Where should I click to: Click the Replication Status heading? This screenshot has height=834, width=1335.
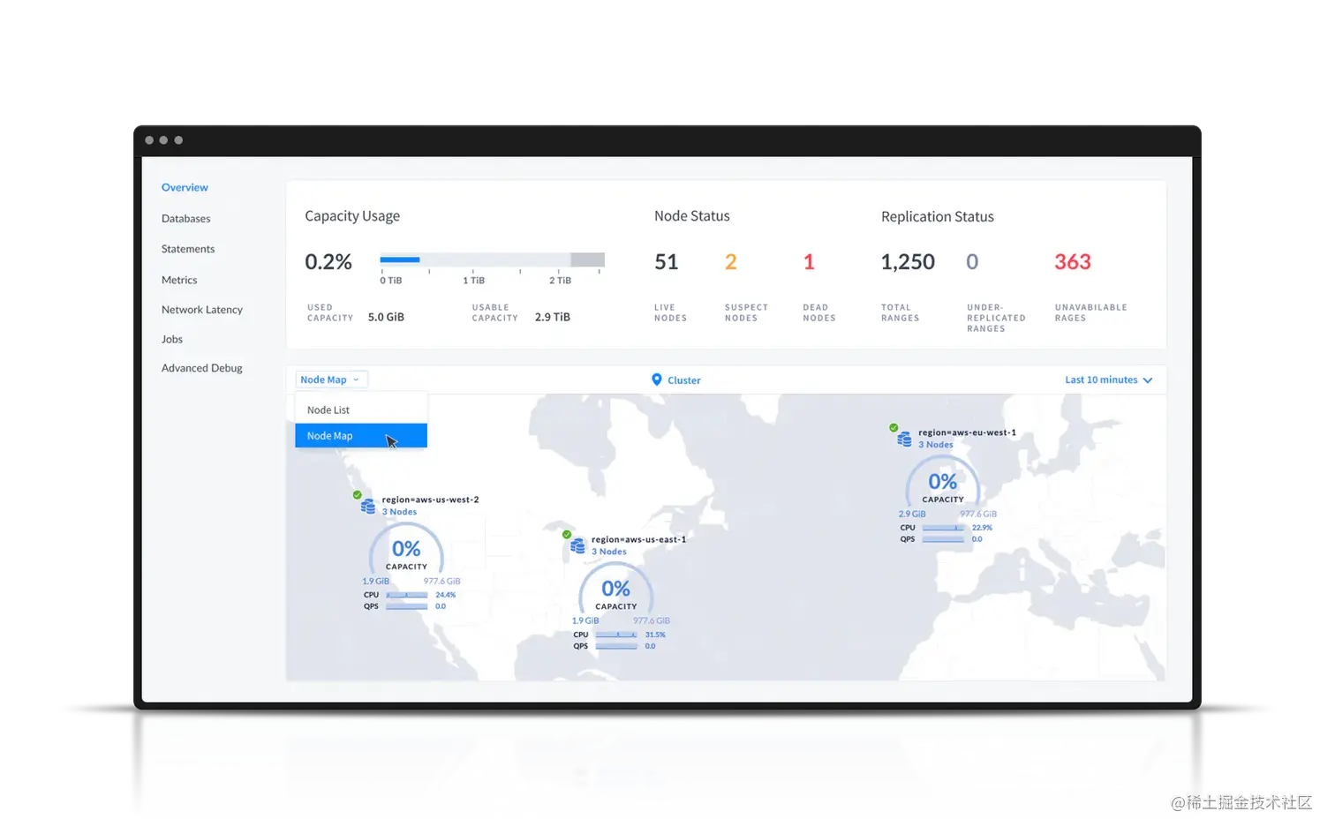pyautogui.click(x=938, y=217)
